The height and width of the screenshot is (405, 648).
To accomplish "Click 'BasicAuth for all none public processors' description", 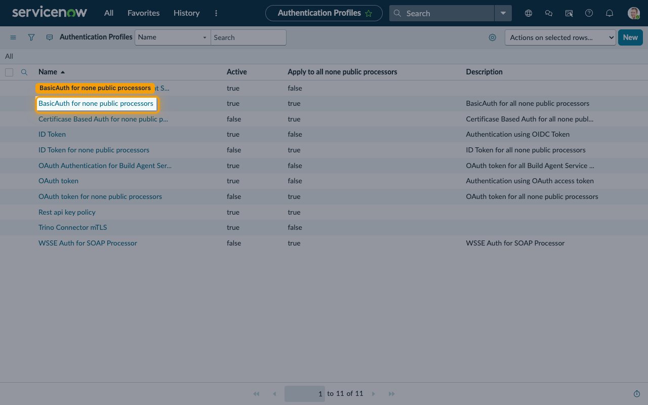I will [528, 103].
